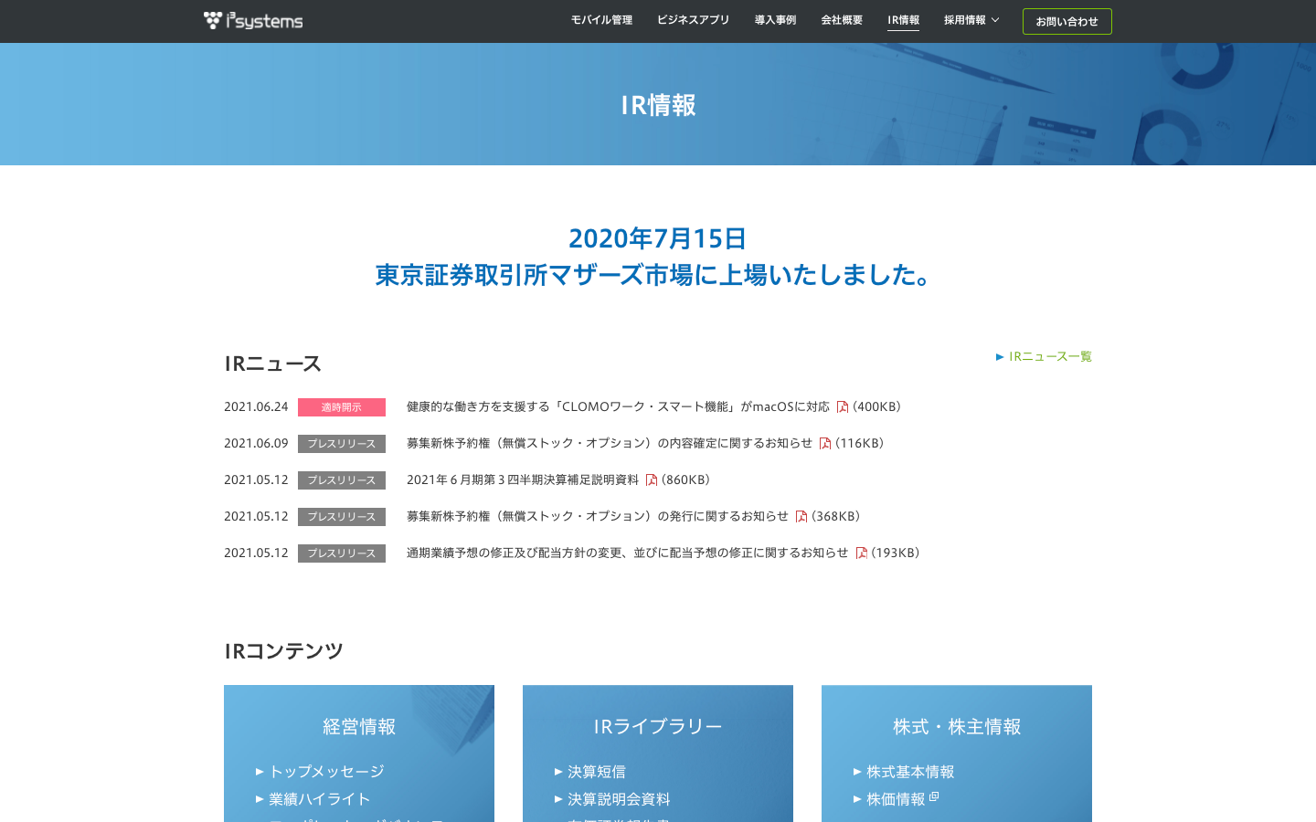Open news 健康的な働き方を支援する CLOMOワーク
Viewport: 1316px width, 822px height.
coord(618,406)
